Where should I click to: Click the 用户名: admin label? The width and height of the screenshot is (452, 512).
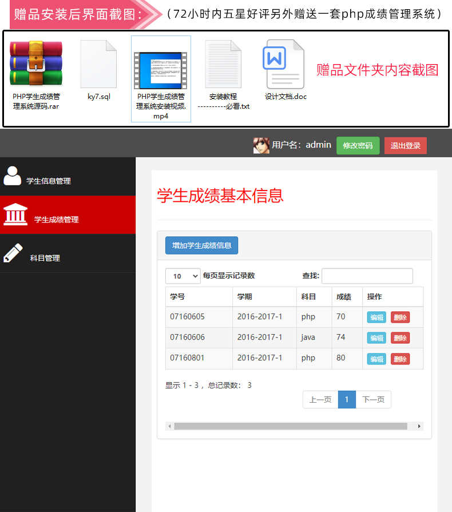point(302,145)
